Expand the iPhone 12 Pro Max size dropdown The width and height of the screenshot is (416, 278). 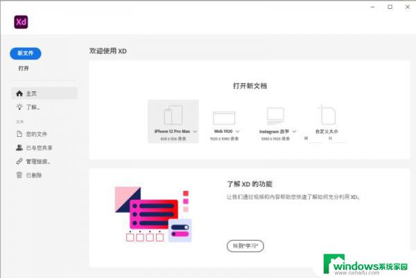pos(195,131)
